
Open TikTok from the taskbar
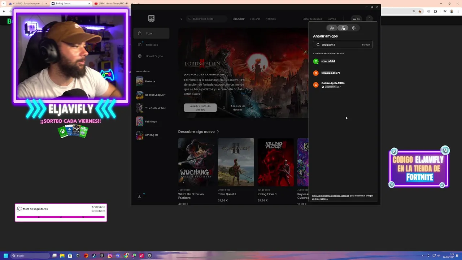[x=141, y=256]
